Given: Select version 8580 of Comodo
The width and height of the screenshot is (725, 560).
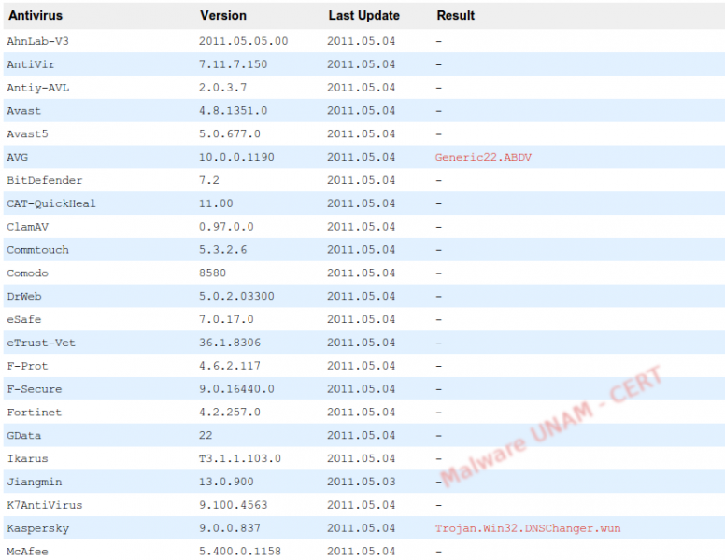Looking at the screenshot, I should [212, 273].
